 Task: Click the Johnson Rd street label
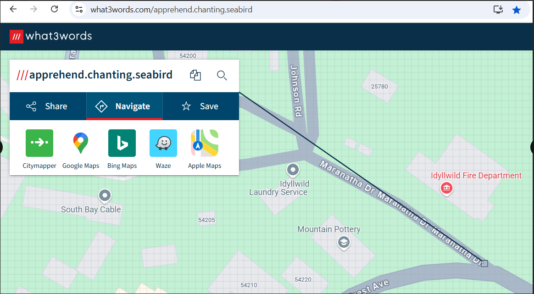click(x=296, y=91)
